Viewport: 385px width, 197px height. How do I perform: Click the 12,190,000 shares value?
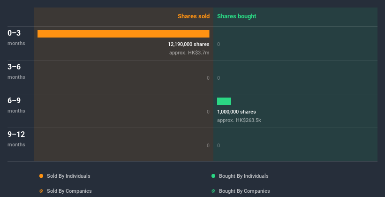coord(189,44)
